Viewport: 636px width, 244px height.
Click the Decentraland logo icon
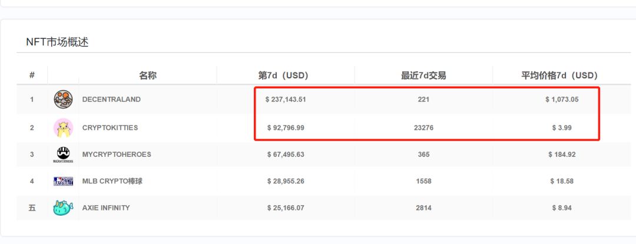click(x=63, y=100)
